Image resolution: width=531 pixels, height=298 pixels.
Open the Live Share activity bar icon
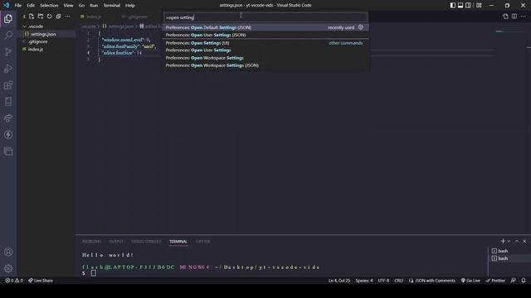tap(8, 118)
